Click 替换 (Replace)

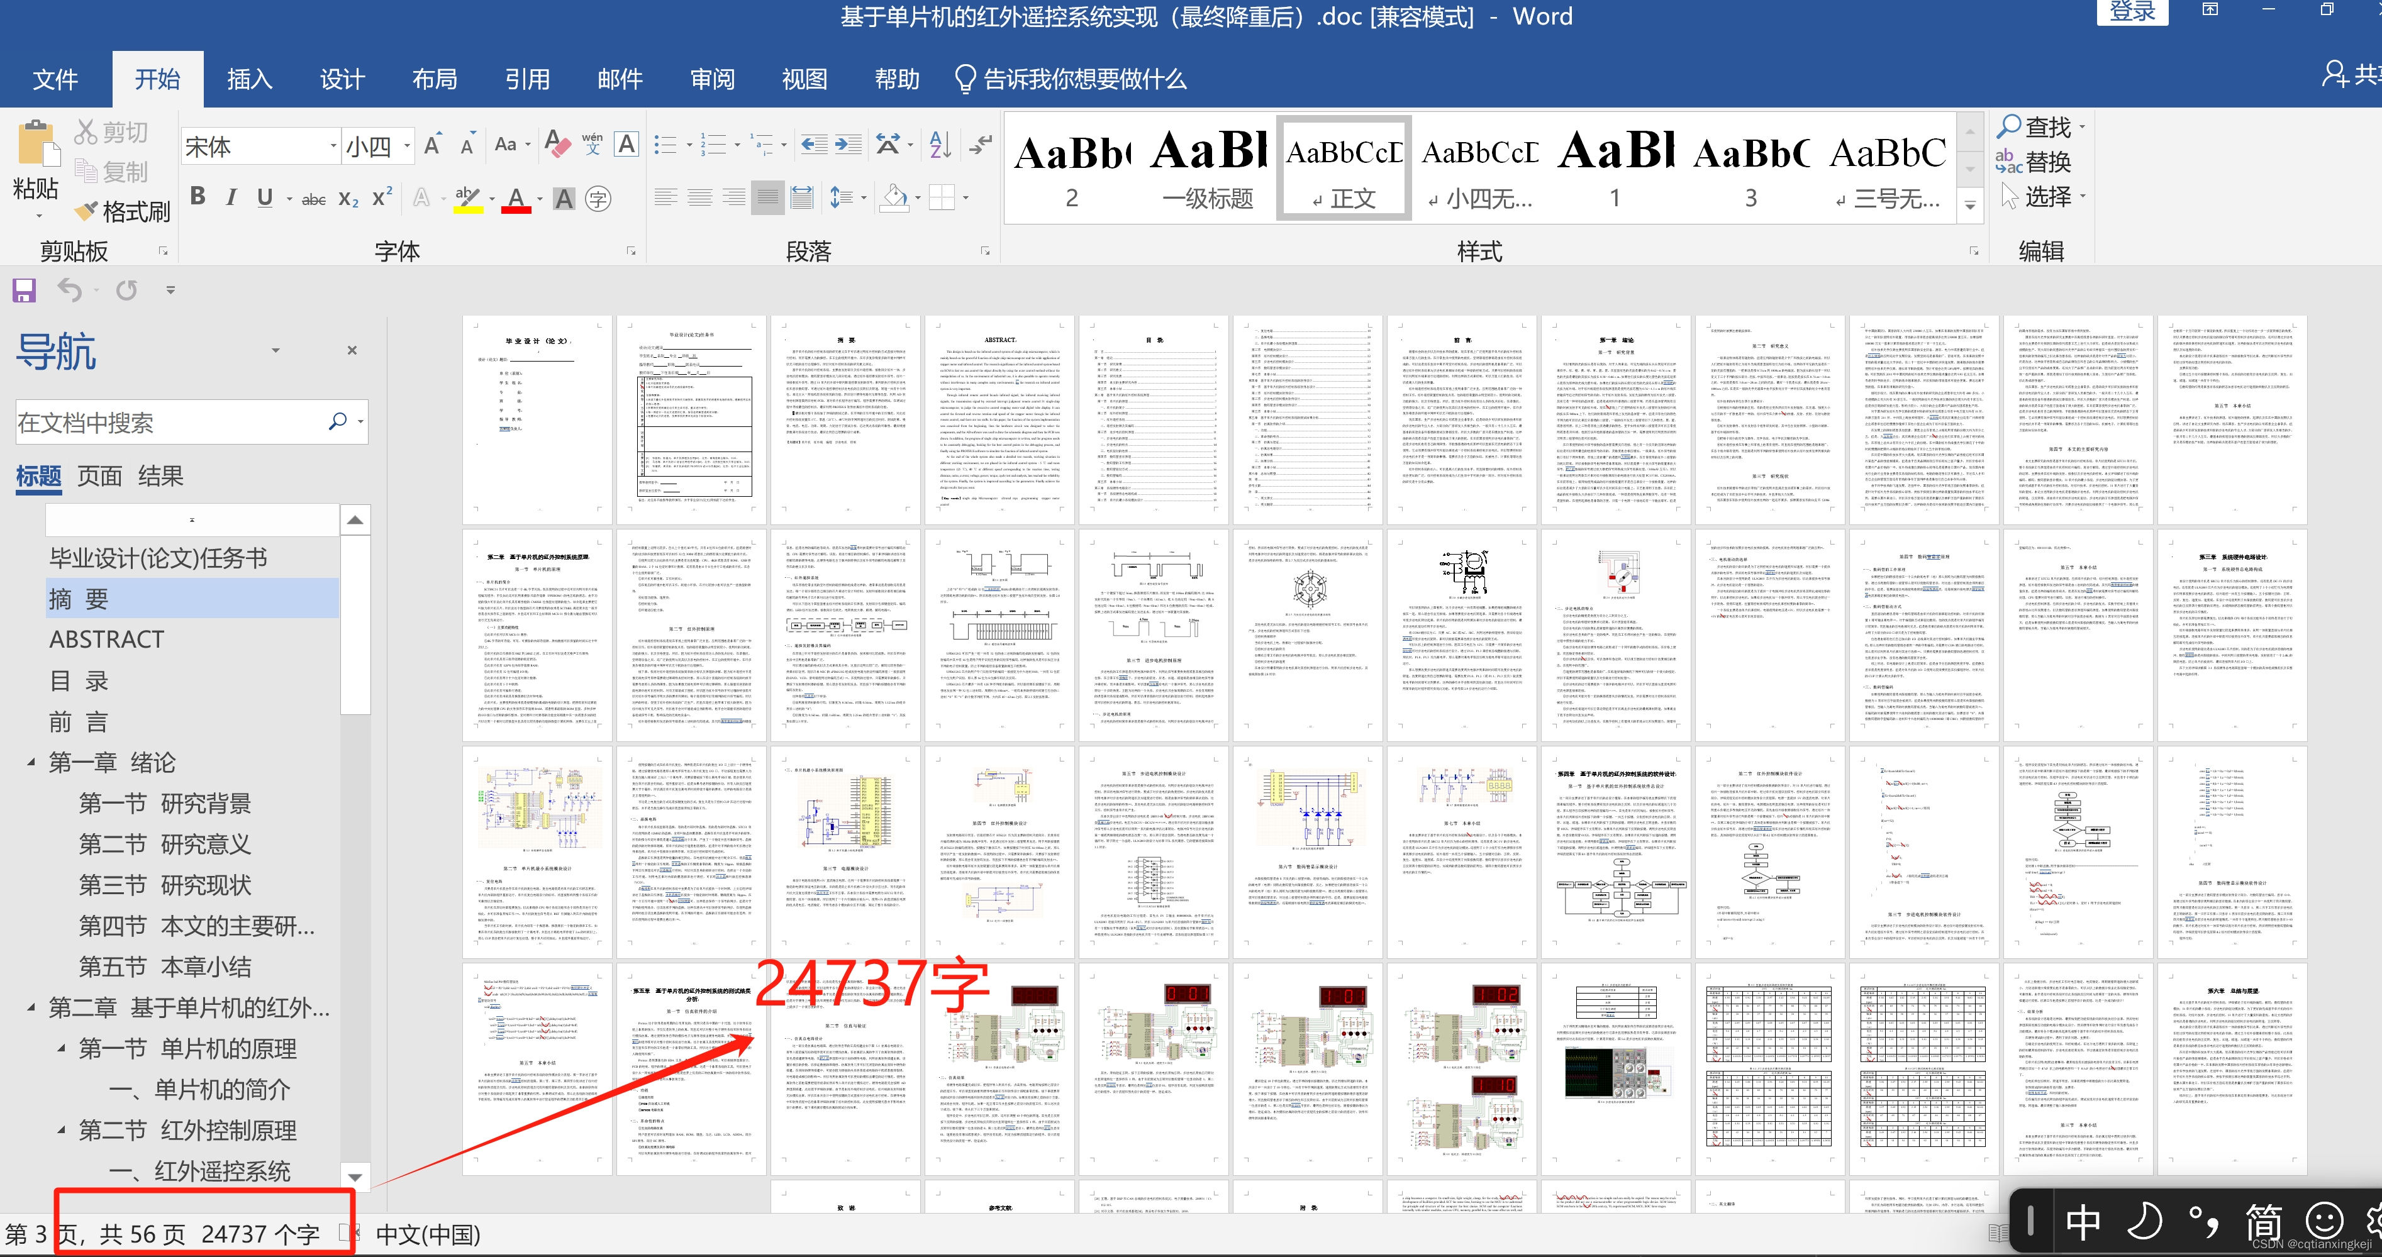point(2034,162)
